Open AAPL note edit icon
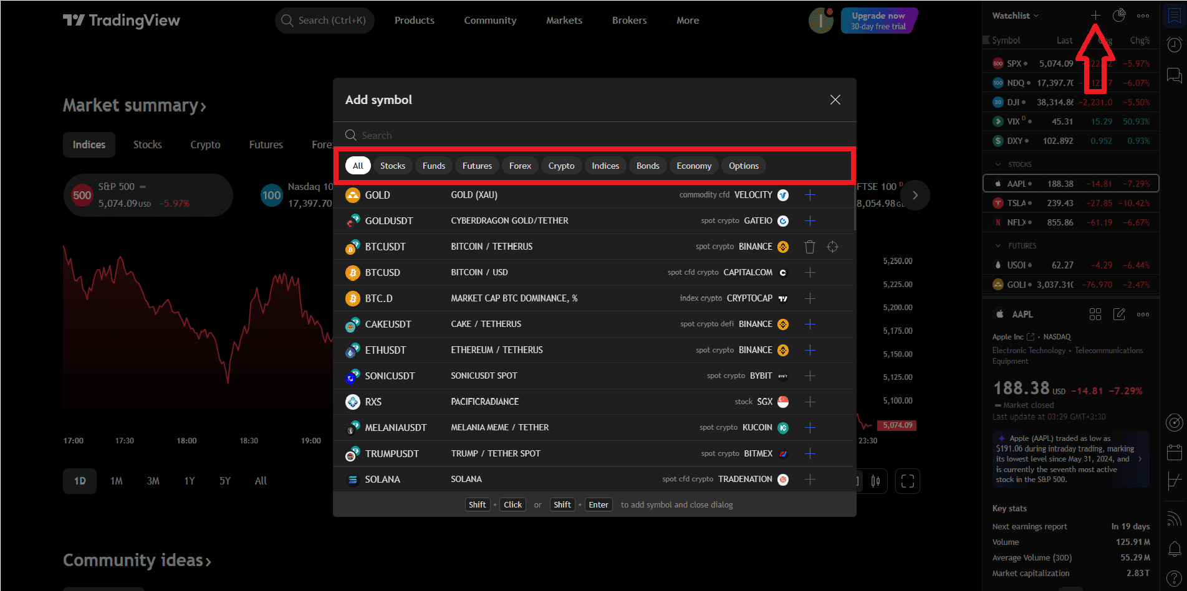 pos(1119,314)
